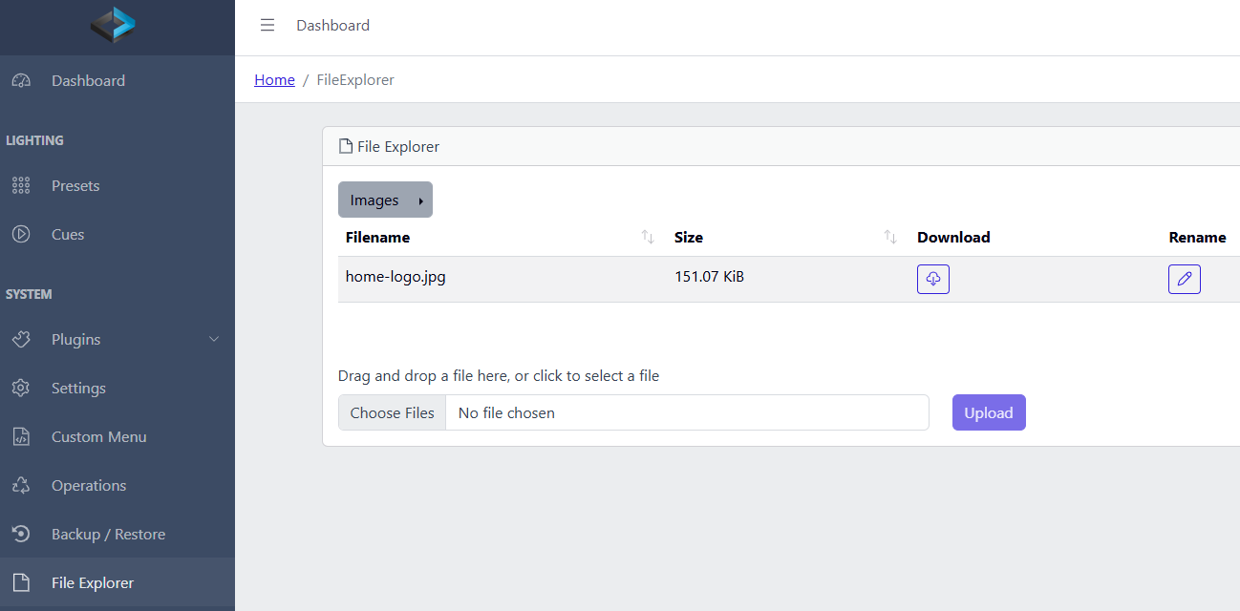Open the Images folder dropdown

[385, 200]
